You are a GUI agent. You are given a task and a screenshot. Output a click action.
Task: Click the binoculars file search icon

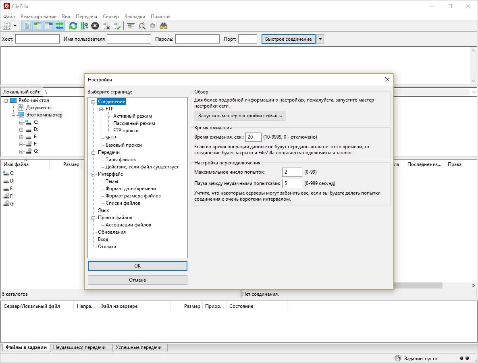coord(164,26)
